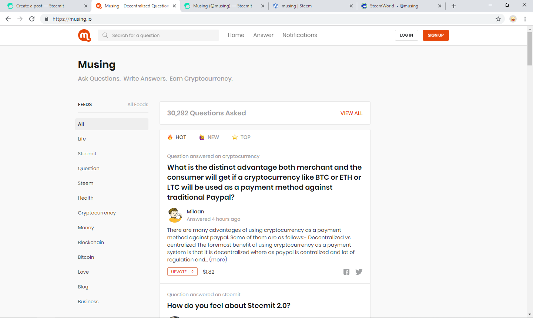Viewport: 533px width, 318px height.
Task: Select the Love feed
Action: coord(83,272)
